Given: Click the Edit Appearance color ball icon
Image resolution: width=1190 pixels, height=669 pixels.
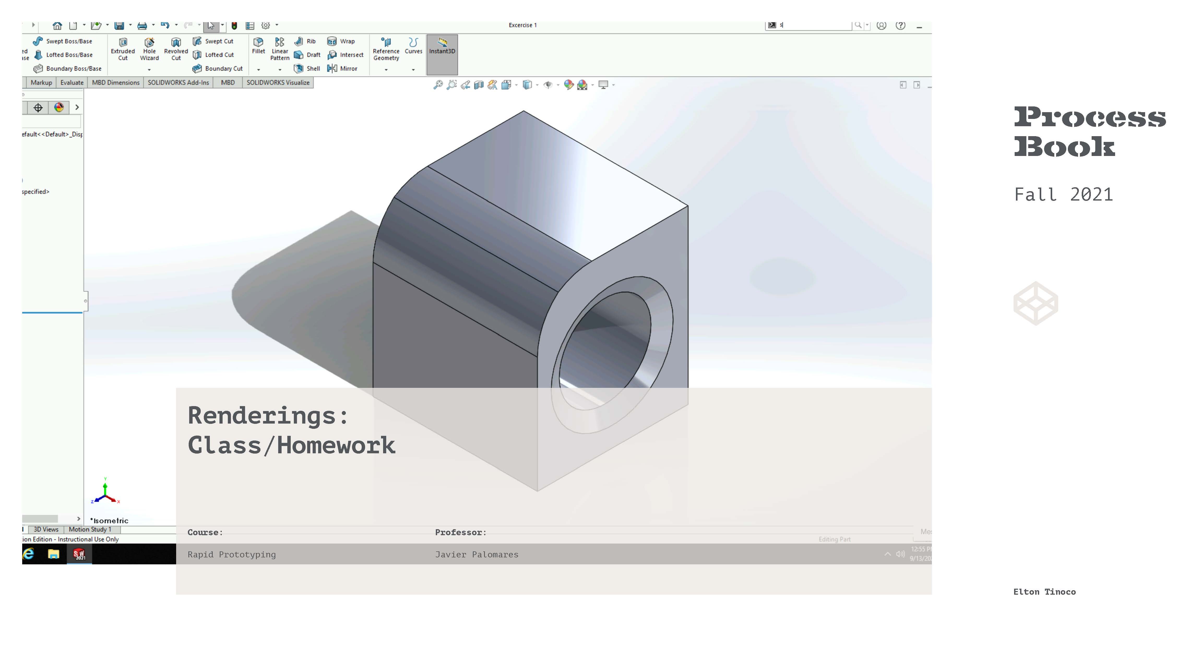Looking at the screenshot, I should click(569, 85).
